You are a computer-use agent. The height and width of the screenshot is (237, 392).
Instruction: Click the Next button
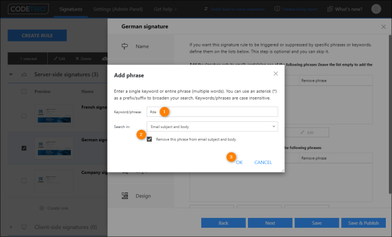[270, 223]
